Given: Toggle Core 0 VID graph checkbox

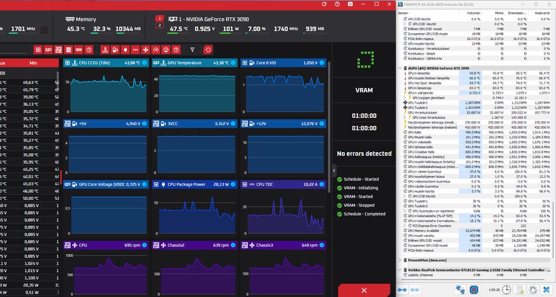Looking at the screenshot, I should coord(244,63).
